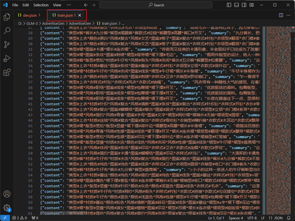This screenshot has height=221, width=295.
Task: Open the Extensions view
Action: pyautogui.click(x=7, y=73)
